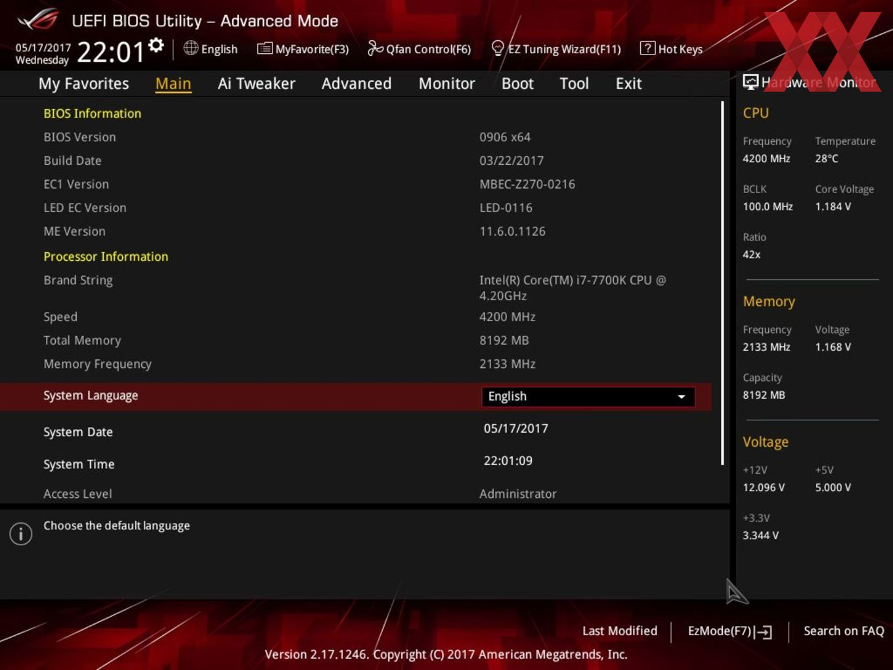The image size is (893, 670).
Task: Click the memory Capacity 8192 MB reading
Action: point(764,395)
